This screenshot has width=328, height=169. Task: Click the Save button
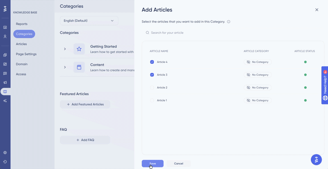[153, 164]
